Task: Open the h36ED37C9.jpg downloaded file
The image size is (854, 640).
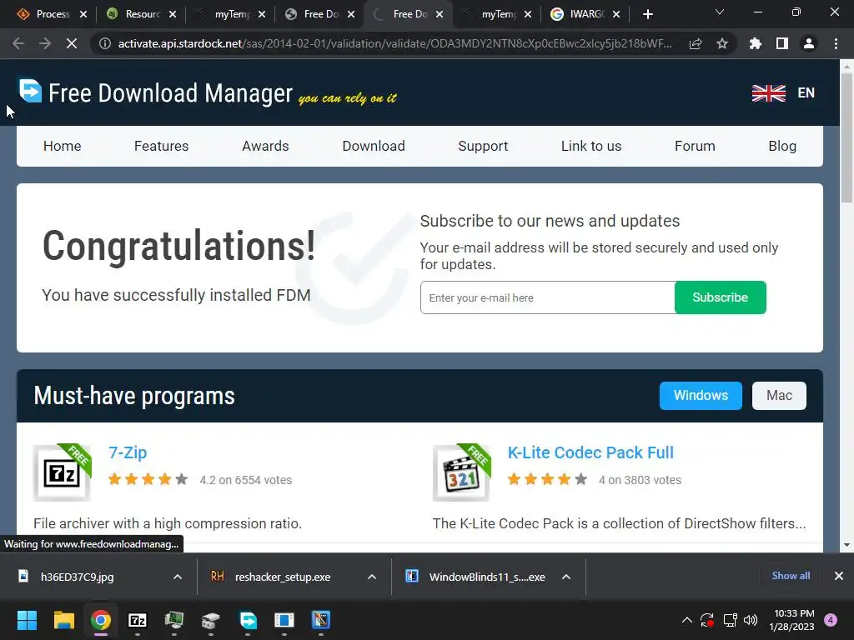Action: click(77, 577)
